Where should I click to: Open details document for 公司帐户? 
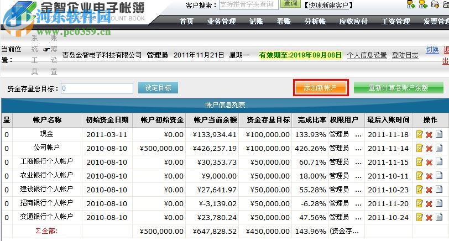click(439, 148)
